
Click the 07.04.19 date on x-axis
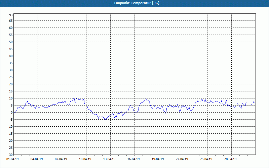click(x=62, y=159)
